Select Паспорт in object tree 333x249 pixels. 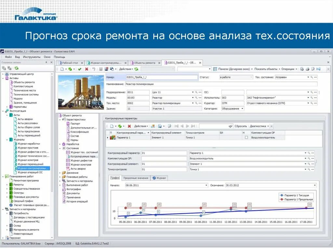click(x=75, y=124)
